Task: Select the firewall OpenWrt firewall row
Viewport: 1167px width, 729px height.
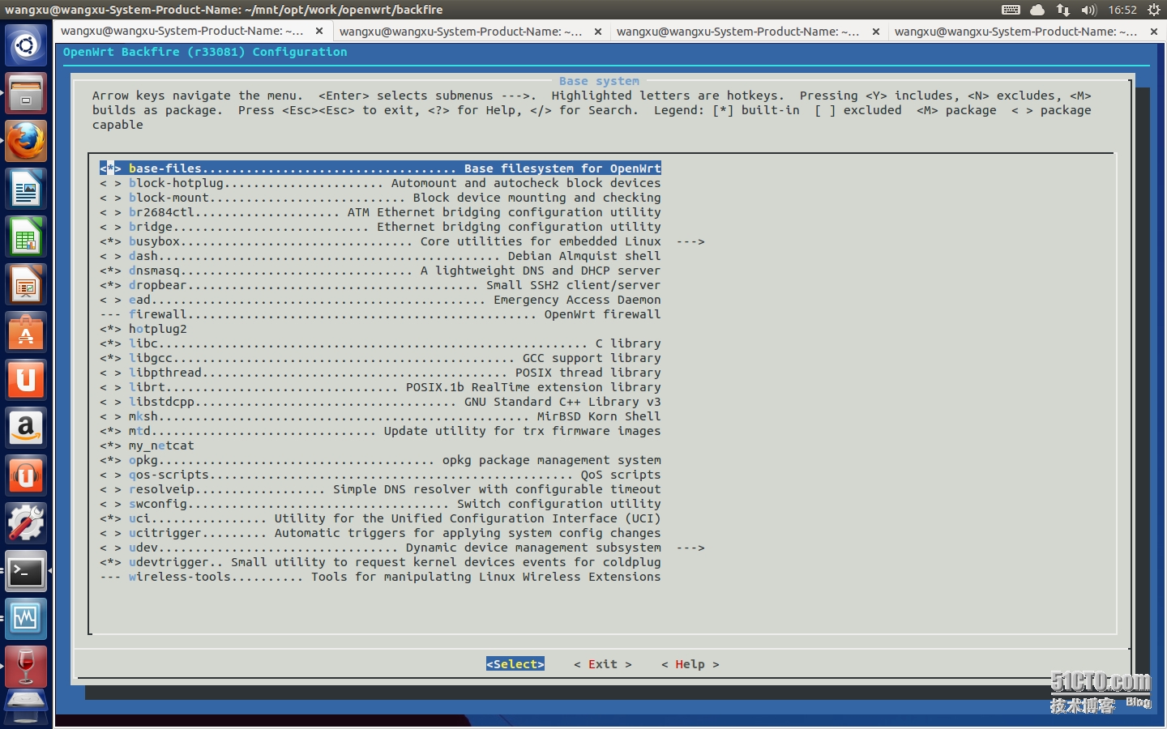Action: coord(380,314)
